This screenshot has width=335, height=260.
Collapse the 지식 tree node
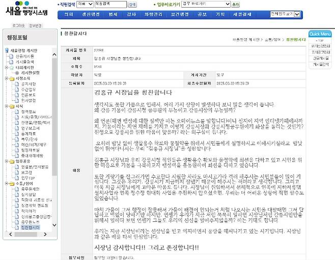click(7, 106)
